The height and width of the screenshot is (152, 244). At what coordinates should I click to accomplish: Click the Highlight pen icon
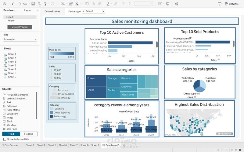(x=108, y=4)
